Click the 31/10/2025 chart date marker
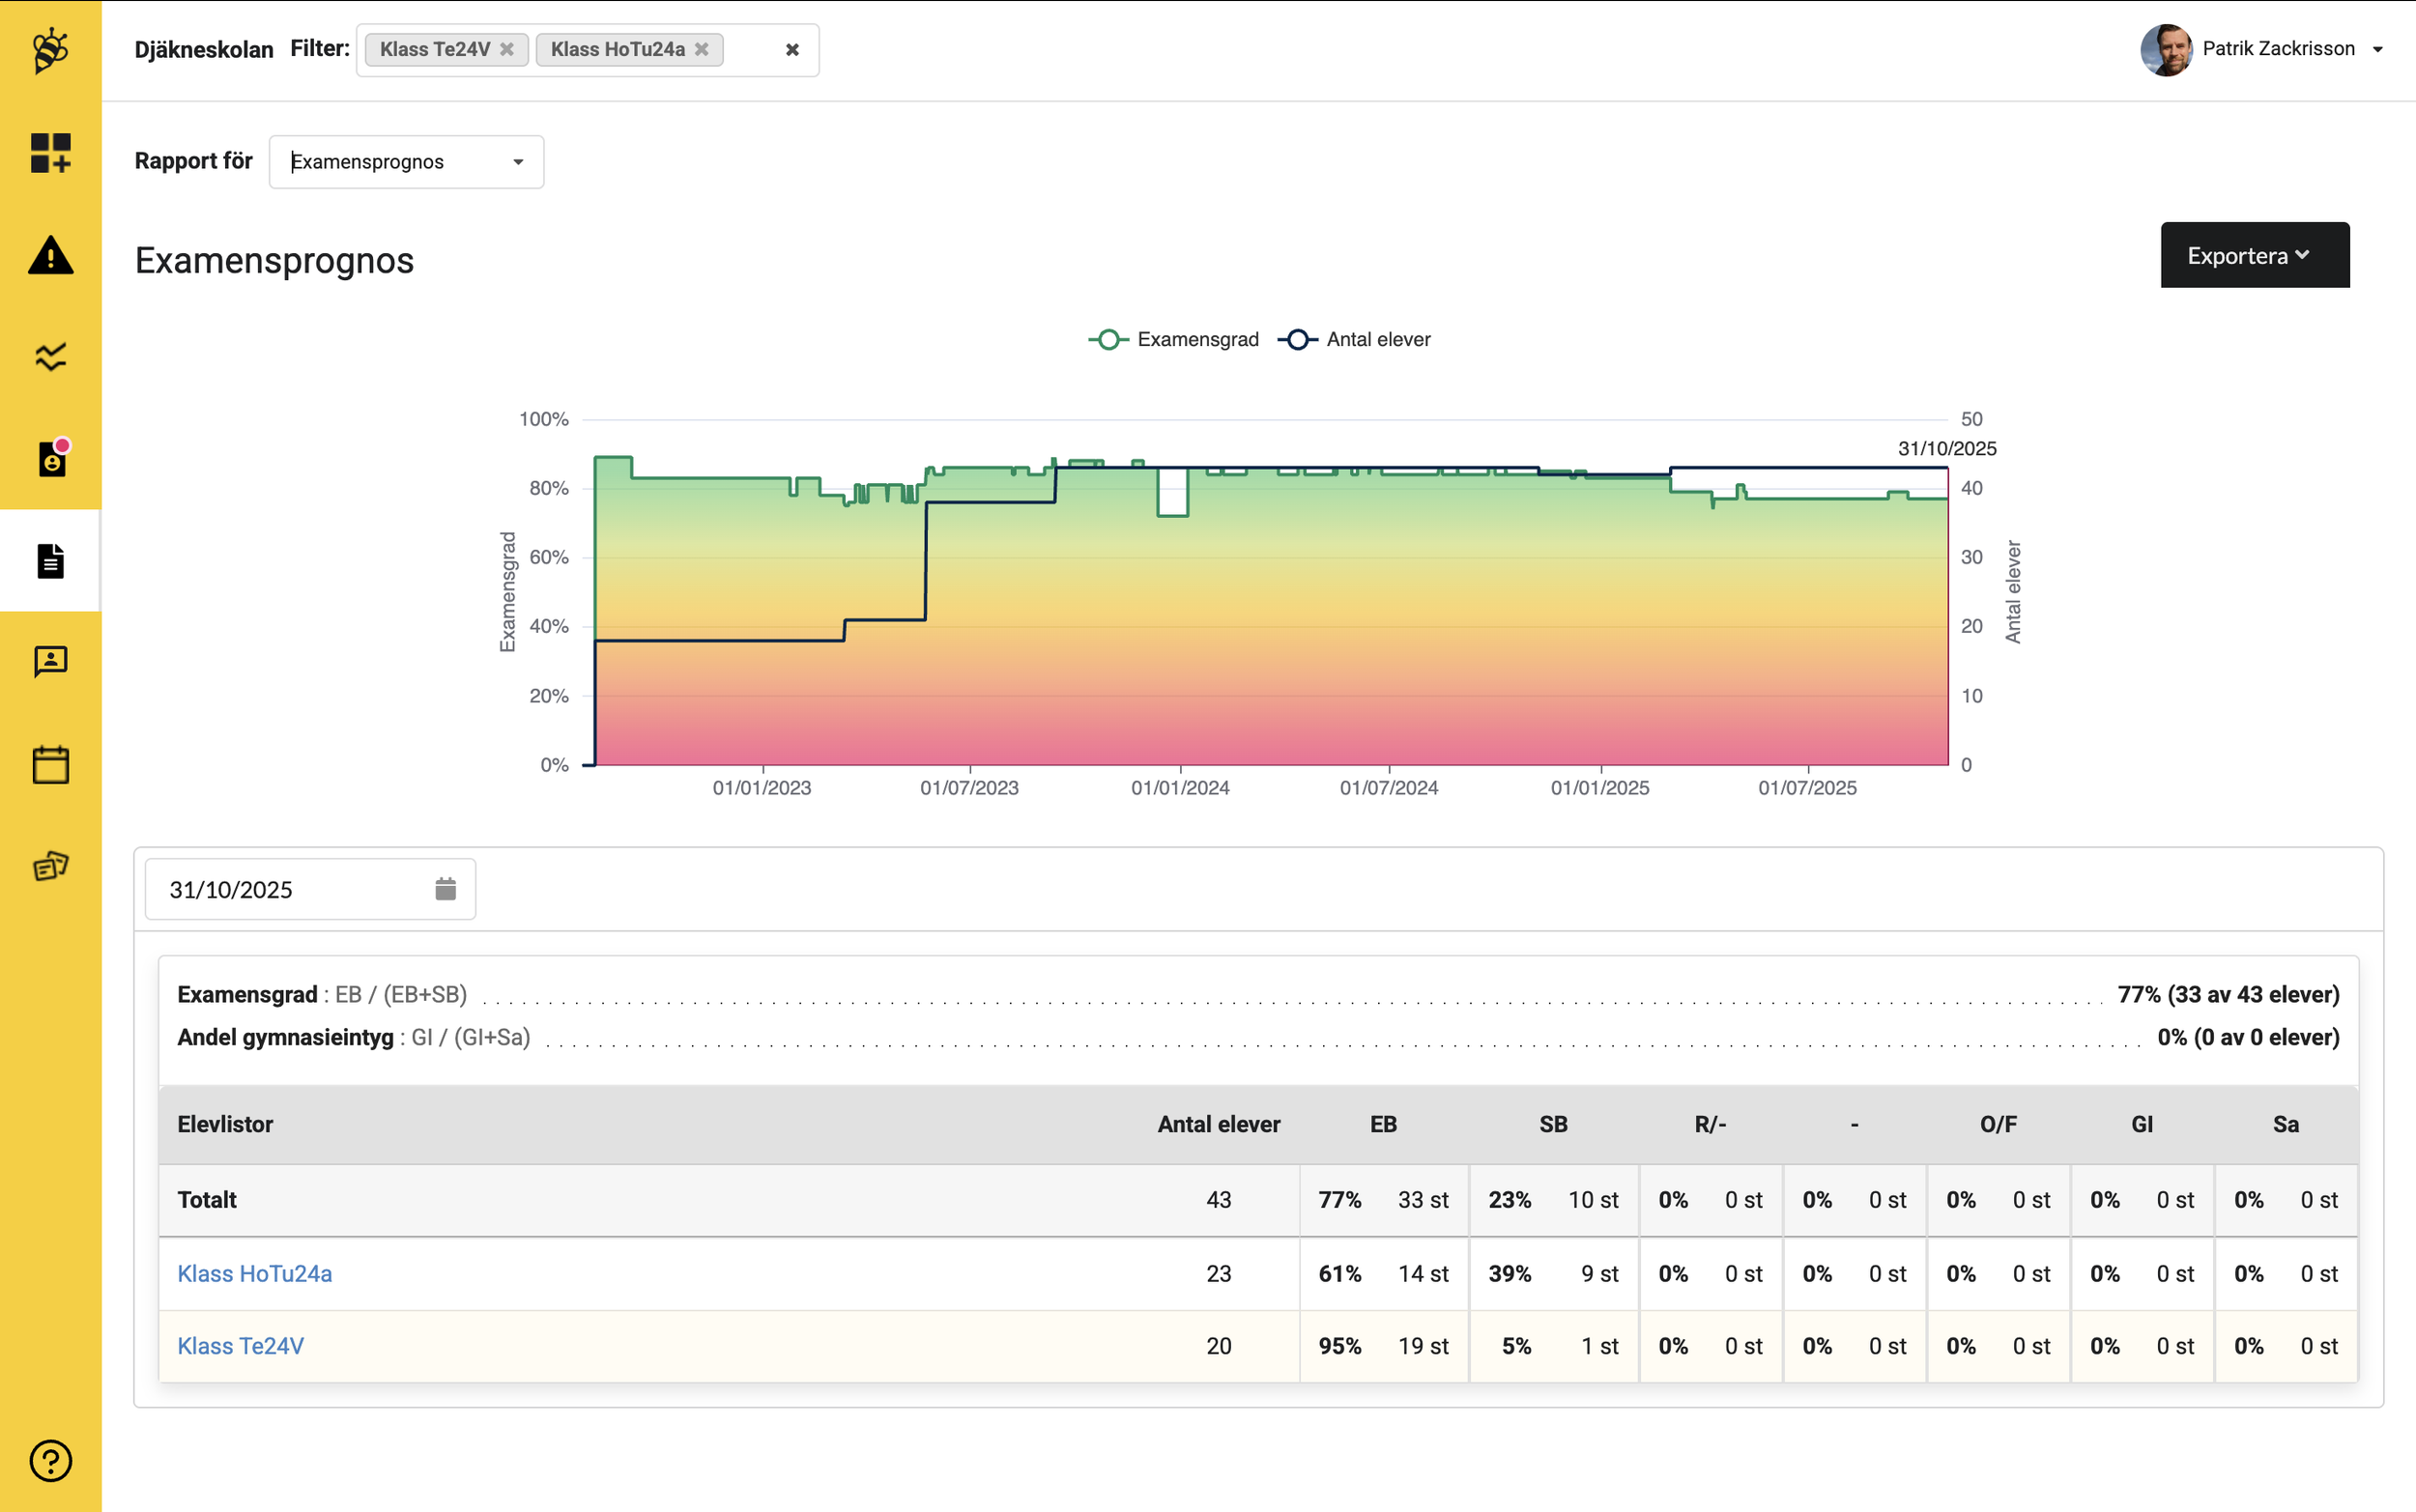 tap(1946, 448)
